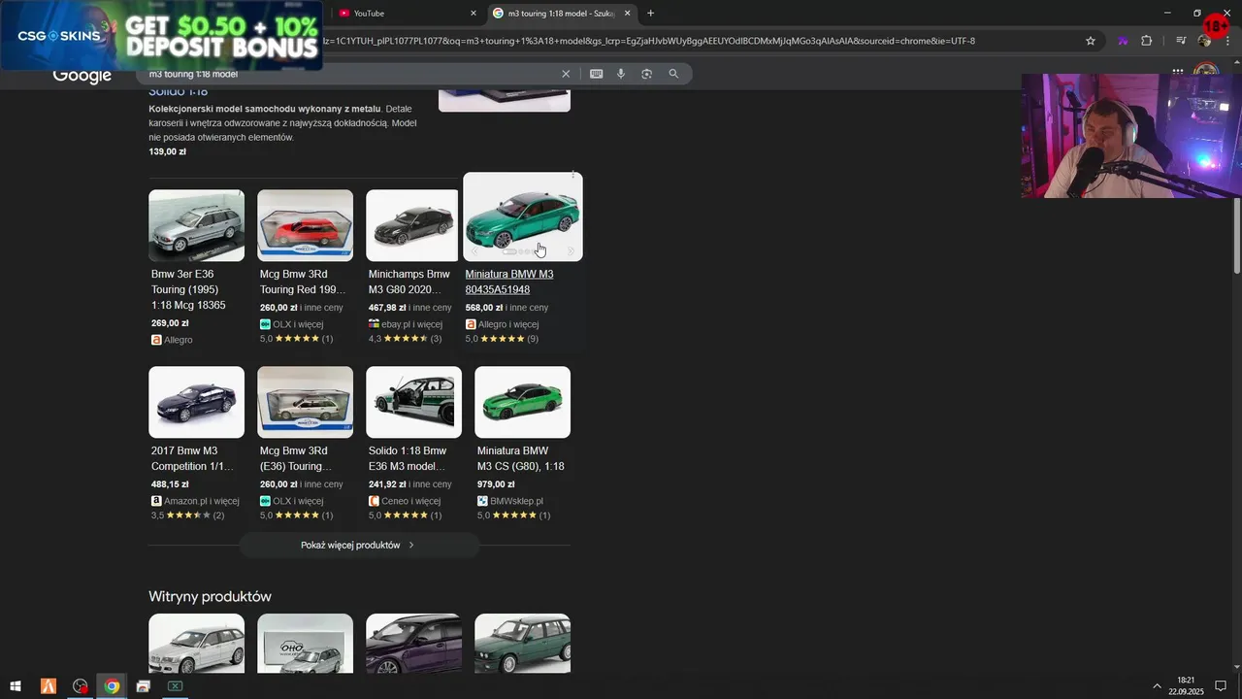Screen dimensions: 1242x699
Task: Open the red Mcg Bmw 3Rd Touring image
Action: [x=305, y=225]
